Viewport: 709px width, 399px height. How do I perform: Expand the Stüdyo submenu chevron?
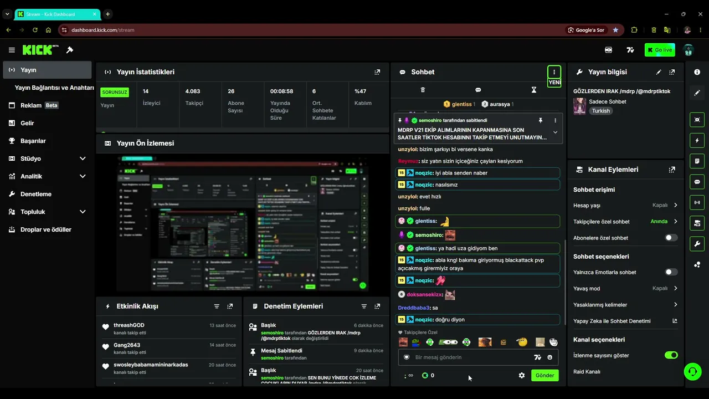point(83,158)
